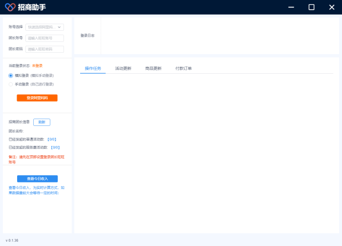Click the 普通活动数 【0/0】 counter
The height and width of the screenshot is (246, 342).
[52, 139]
